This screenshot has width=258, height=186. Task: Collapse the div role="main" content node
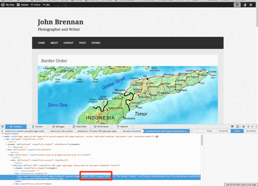point(10,160)
